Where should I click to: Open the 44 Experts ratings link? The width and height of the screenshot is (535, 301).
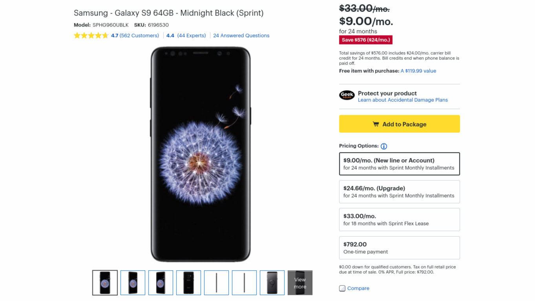click(x=191, y=36)
